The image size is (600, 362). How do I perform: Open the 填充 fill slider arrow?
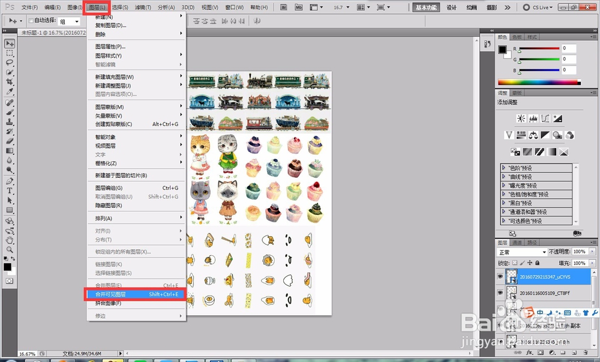click(x=592, y=263)
